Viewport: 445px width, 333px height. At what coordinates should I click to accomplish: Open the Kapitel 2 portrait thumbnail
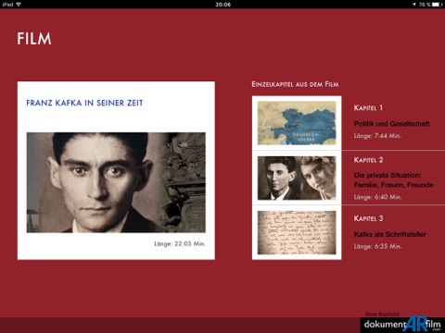[297, 178]
